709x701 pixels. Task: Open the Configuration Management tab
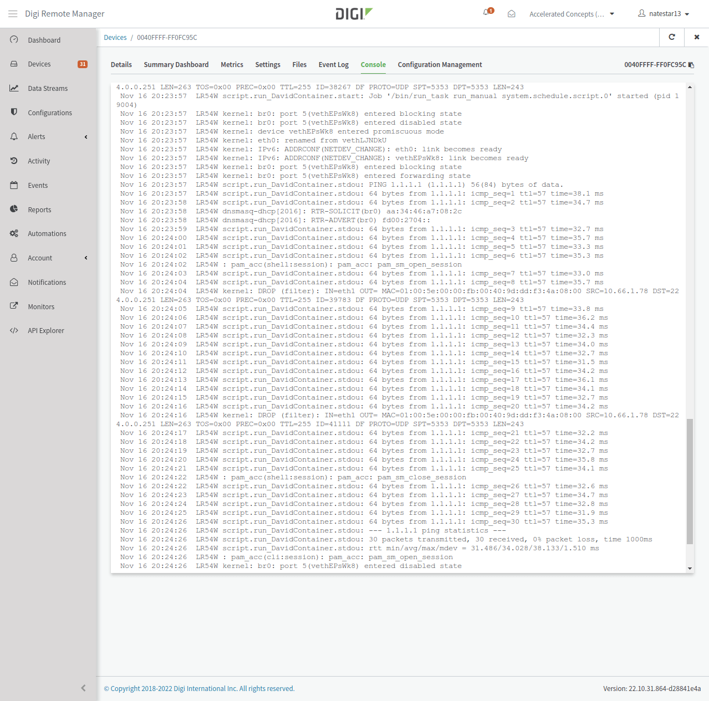coord(440,65)
